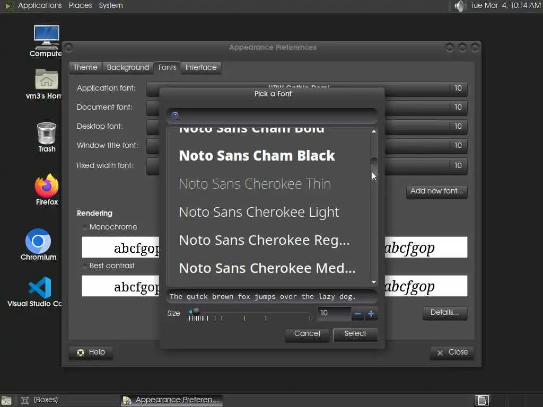The width and height of the screenshot is (543, 407).
Task: Click the Document font size 10 button
Action: coord(458,107)
